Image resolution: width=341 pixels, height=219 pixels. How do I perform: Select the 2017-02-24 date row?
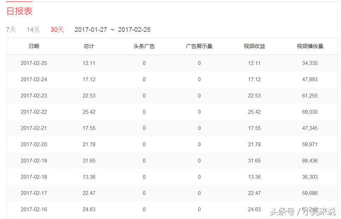34,79
